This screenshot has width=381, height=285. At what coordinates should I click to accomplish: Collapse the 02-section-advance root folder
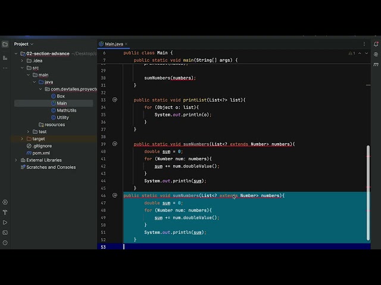[x=16, y=53]
